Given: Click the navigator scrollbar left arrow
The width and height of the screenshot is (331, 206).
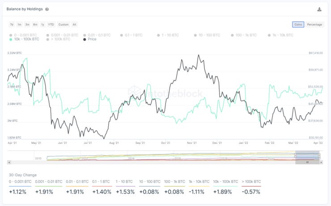Looking at the screenshot, I should 9,162.
